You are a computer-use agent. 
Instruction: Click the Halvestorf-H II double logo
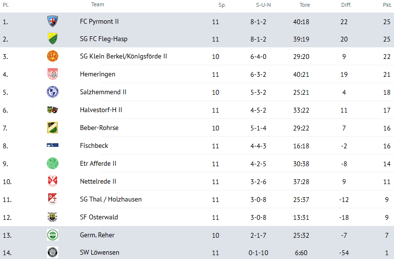click(x=53, y=110)
